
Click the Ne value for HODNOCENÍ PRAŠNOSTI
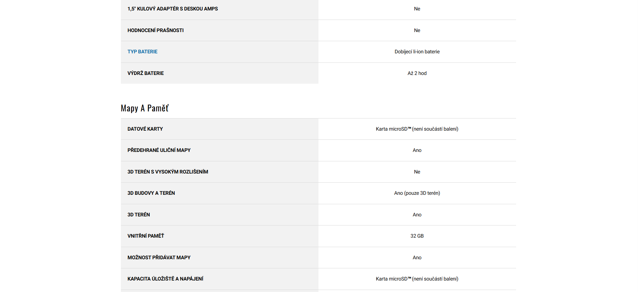417,30
